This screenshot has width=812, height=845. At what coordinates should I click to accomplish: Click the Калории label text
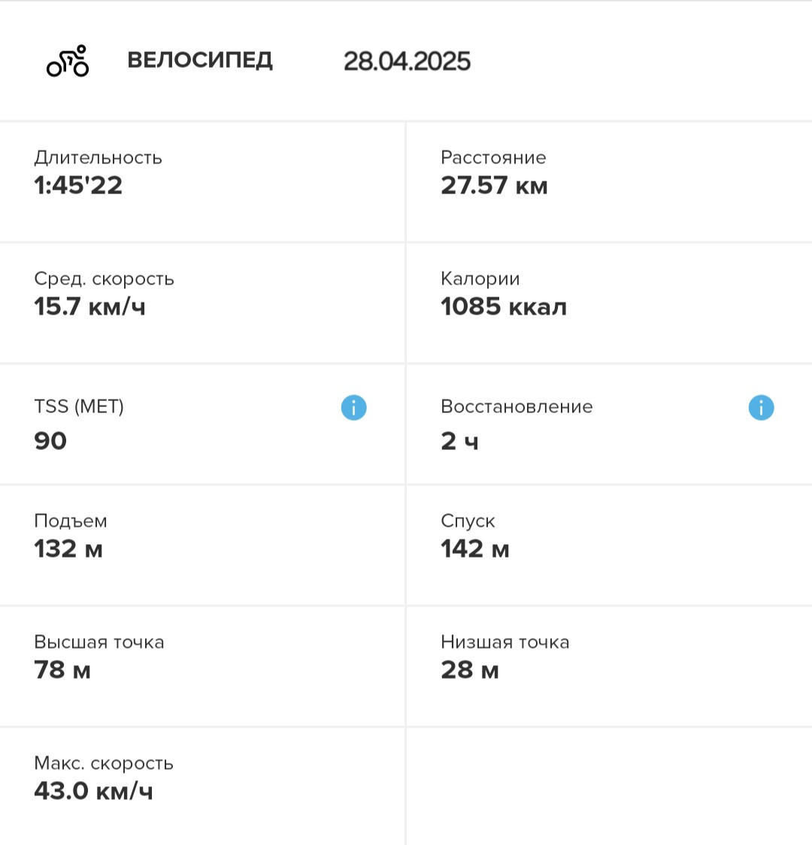coord(480,278)
